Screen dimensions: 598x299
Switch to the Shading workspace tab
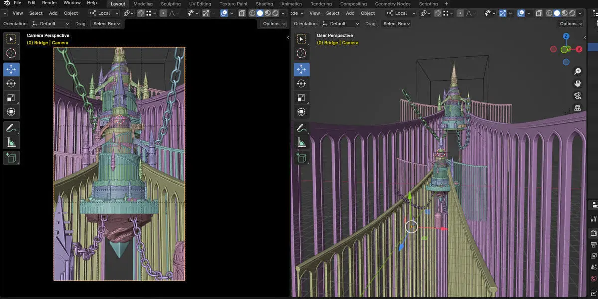click(264, 4)
